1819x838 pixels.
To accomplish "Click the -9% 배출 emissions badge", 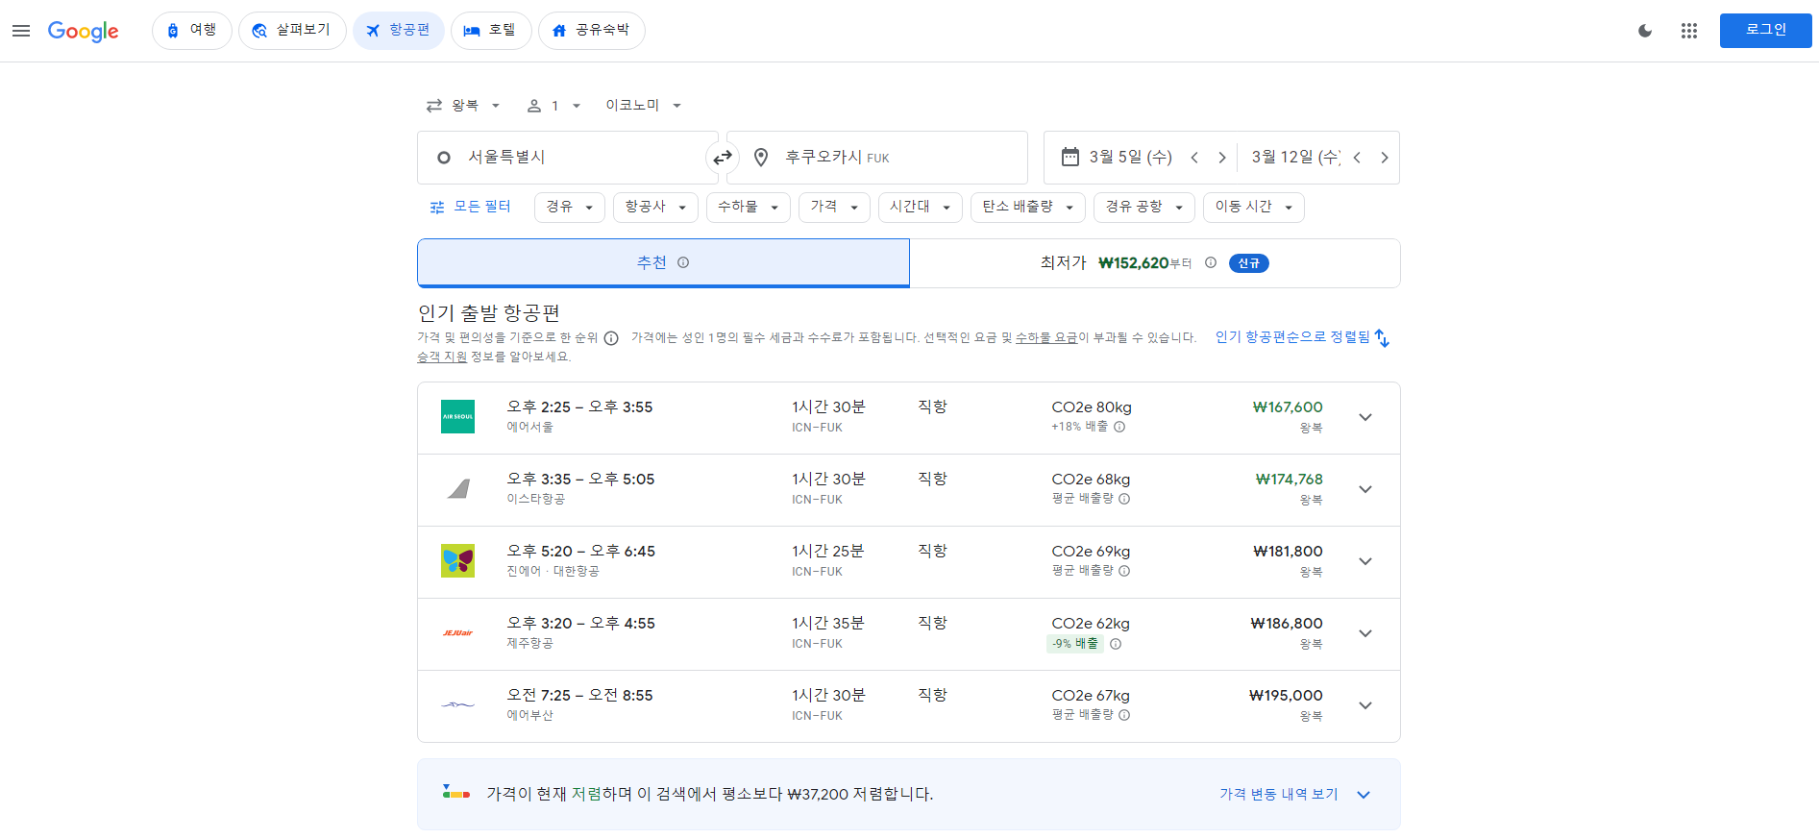I will pos(1074,644).
